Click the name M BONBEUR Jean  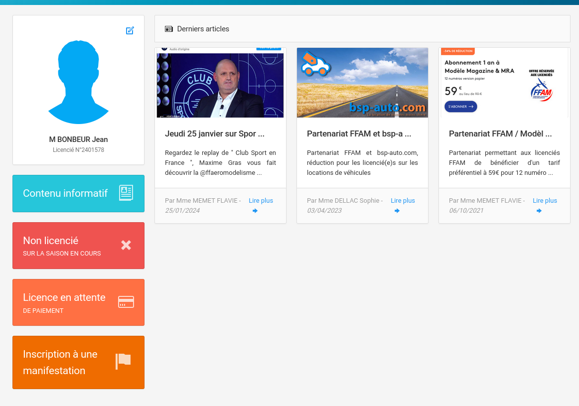point(78,139)
